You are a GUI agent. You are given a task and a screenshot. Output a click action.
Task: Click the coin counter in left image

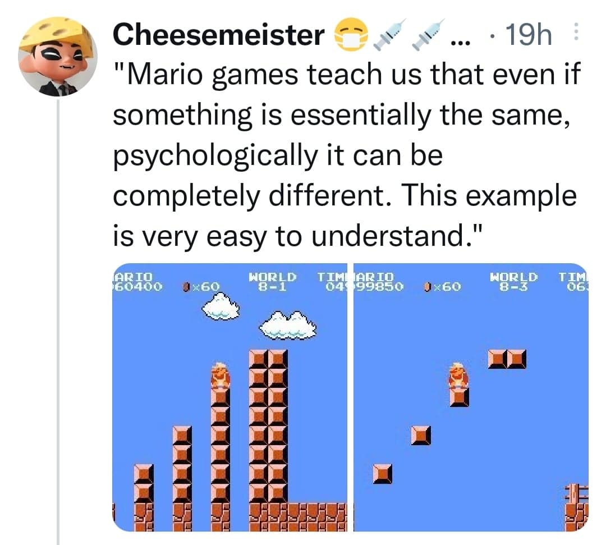pos(201,286)
